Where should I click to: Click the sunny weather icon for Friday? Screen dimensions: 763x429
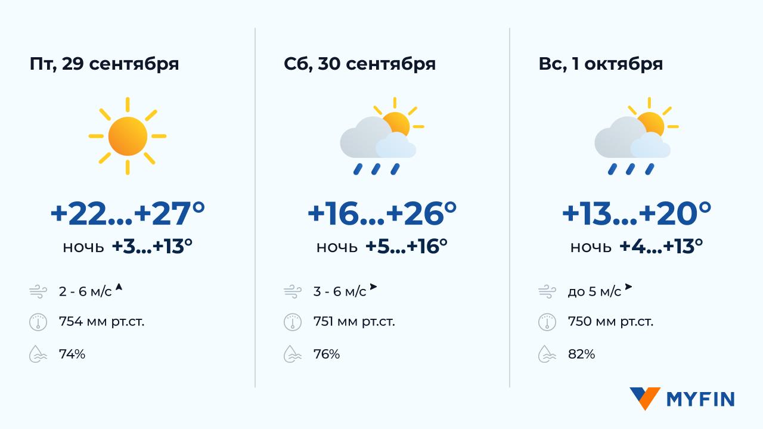click(x=128, y=136)
